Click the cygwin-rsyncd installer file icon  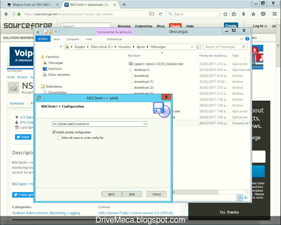131,63
